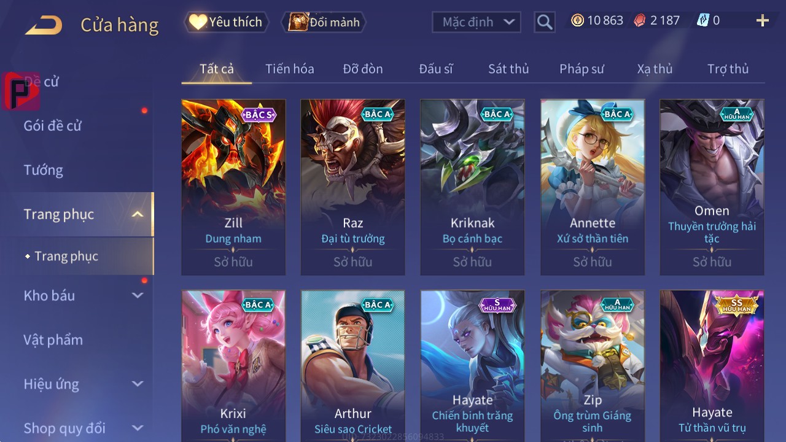This screenshot has width=786, height=442.
Task: Click the red ruby currency icon
Action: 640,20
